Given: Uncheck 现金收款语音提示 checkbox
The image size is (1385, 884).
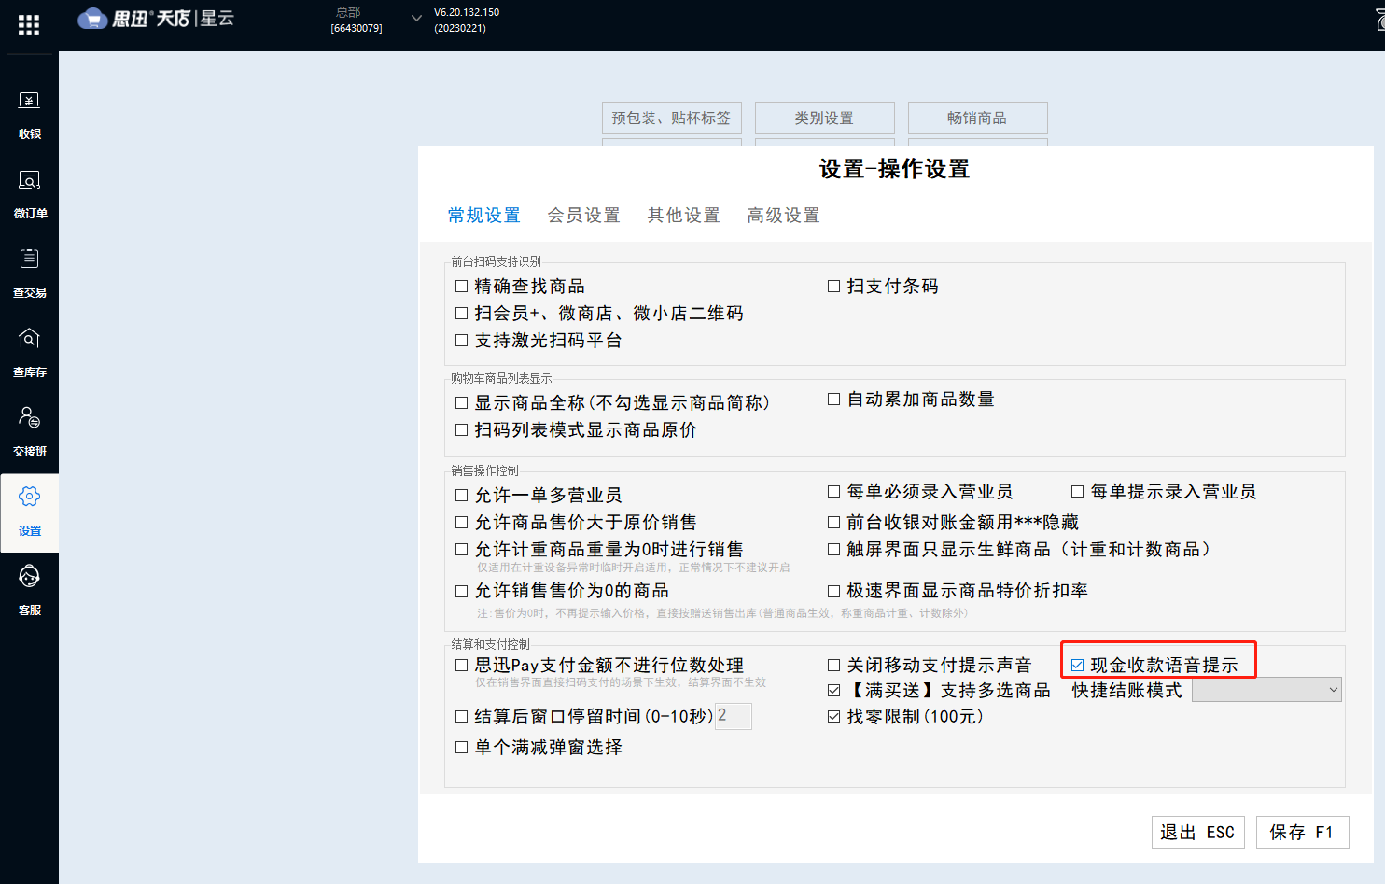Looking at the screenshot, I should (x=1077, y=666).
